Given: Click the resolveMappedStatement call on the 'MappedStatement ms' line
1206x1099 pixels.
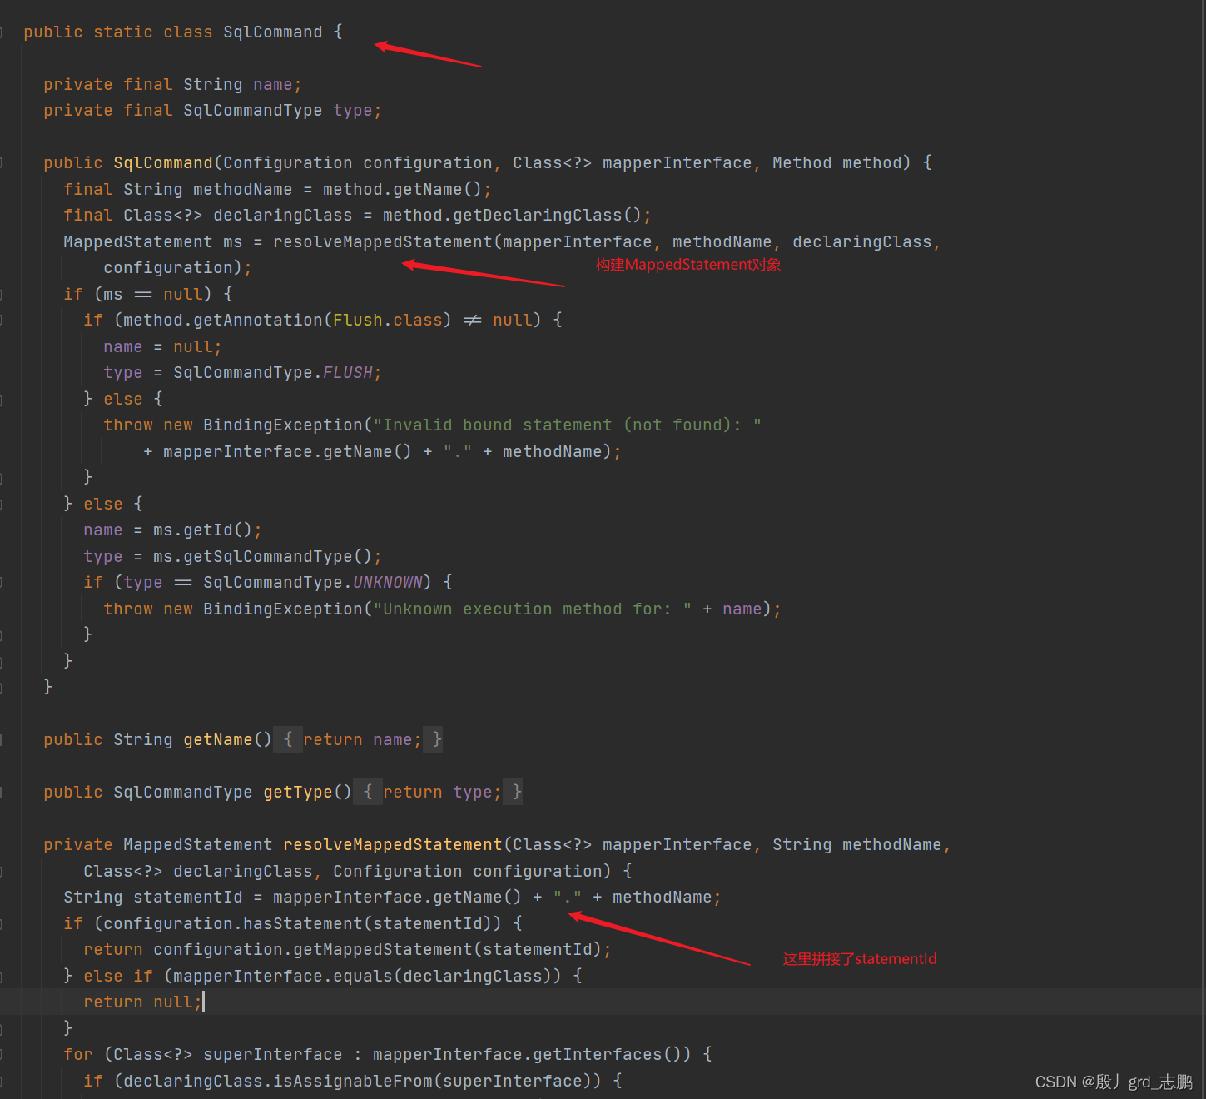Looking at the screenshot, I should (383, 241).
